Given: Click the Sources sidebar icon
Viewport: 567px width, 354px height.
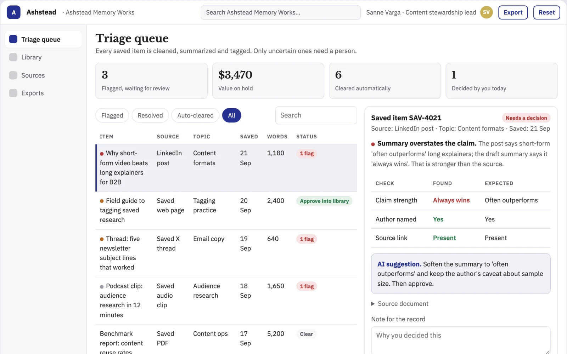Looking at the screenshot, I should click(x=13, y=75).
